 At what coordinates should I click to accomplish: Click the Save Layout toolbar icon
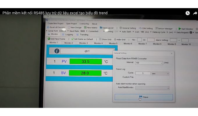pyautogui.click(x=101, y=28)
